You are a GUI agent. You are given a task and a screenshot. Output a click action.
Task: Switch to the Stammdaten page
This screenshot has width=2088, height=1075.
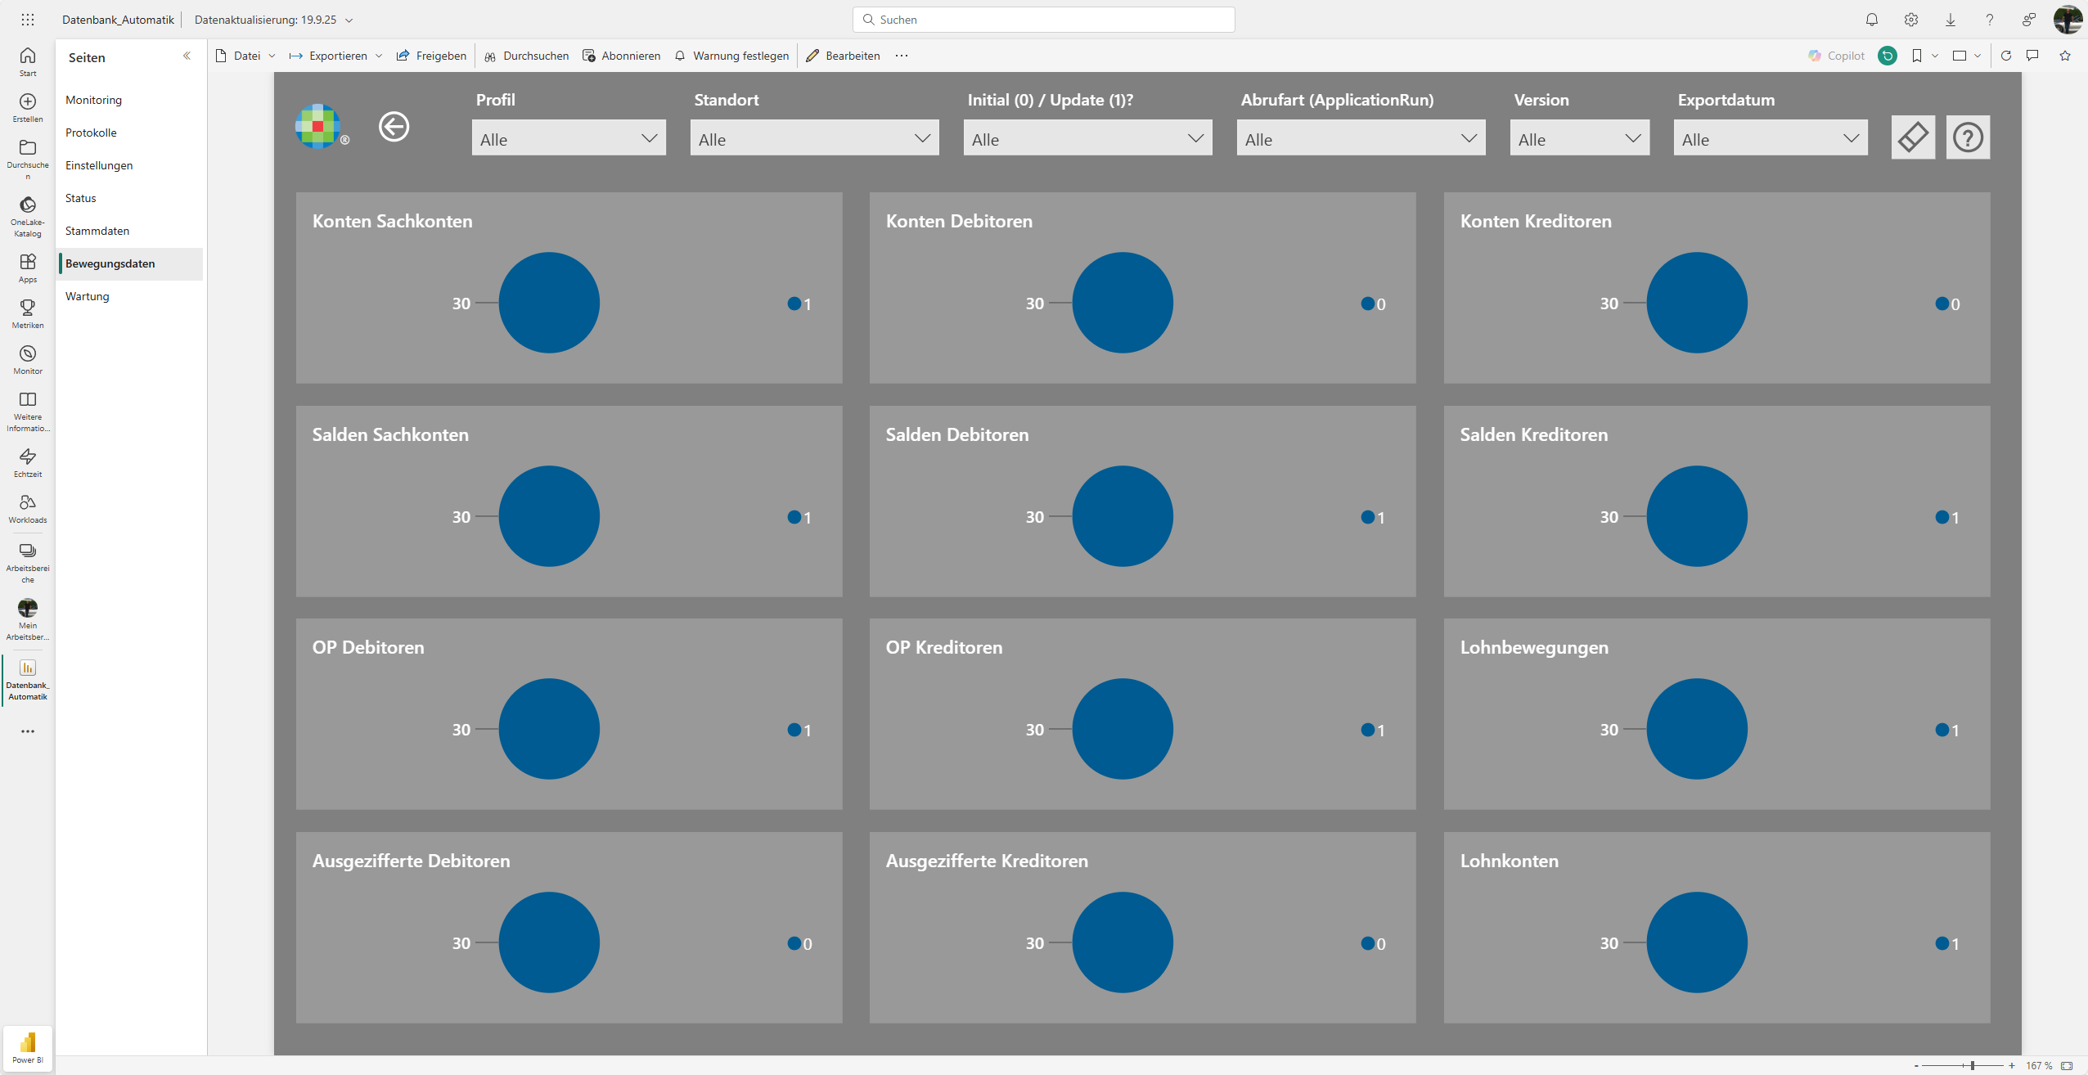(97, 230)
